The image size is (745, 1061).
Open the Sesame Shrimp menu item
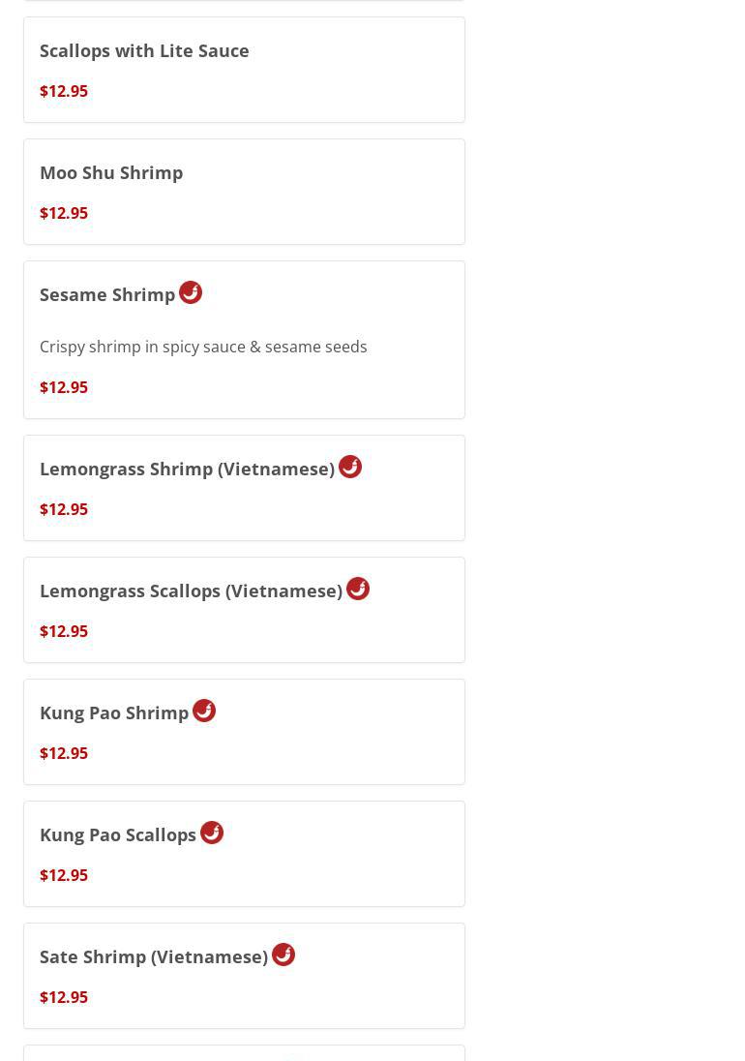pos(107,294)
